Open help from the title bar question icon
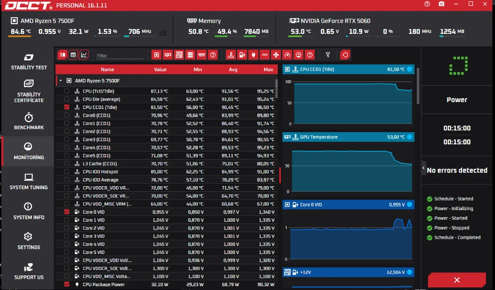Viewport: 495px width, 290px height. (x=427, y=4)
